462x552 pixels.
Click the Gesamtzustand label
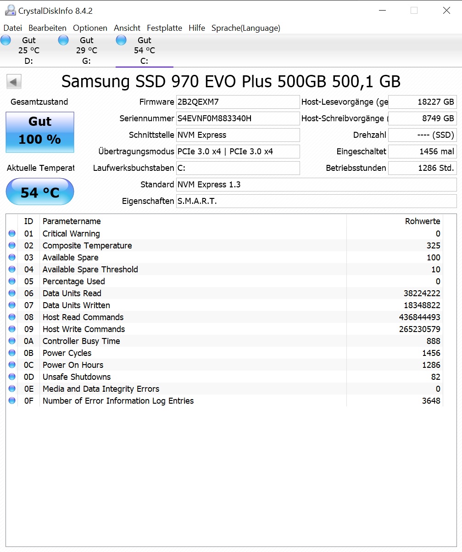39,102
